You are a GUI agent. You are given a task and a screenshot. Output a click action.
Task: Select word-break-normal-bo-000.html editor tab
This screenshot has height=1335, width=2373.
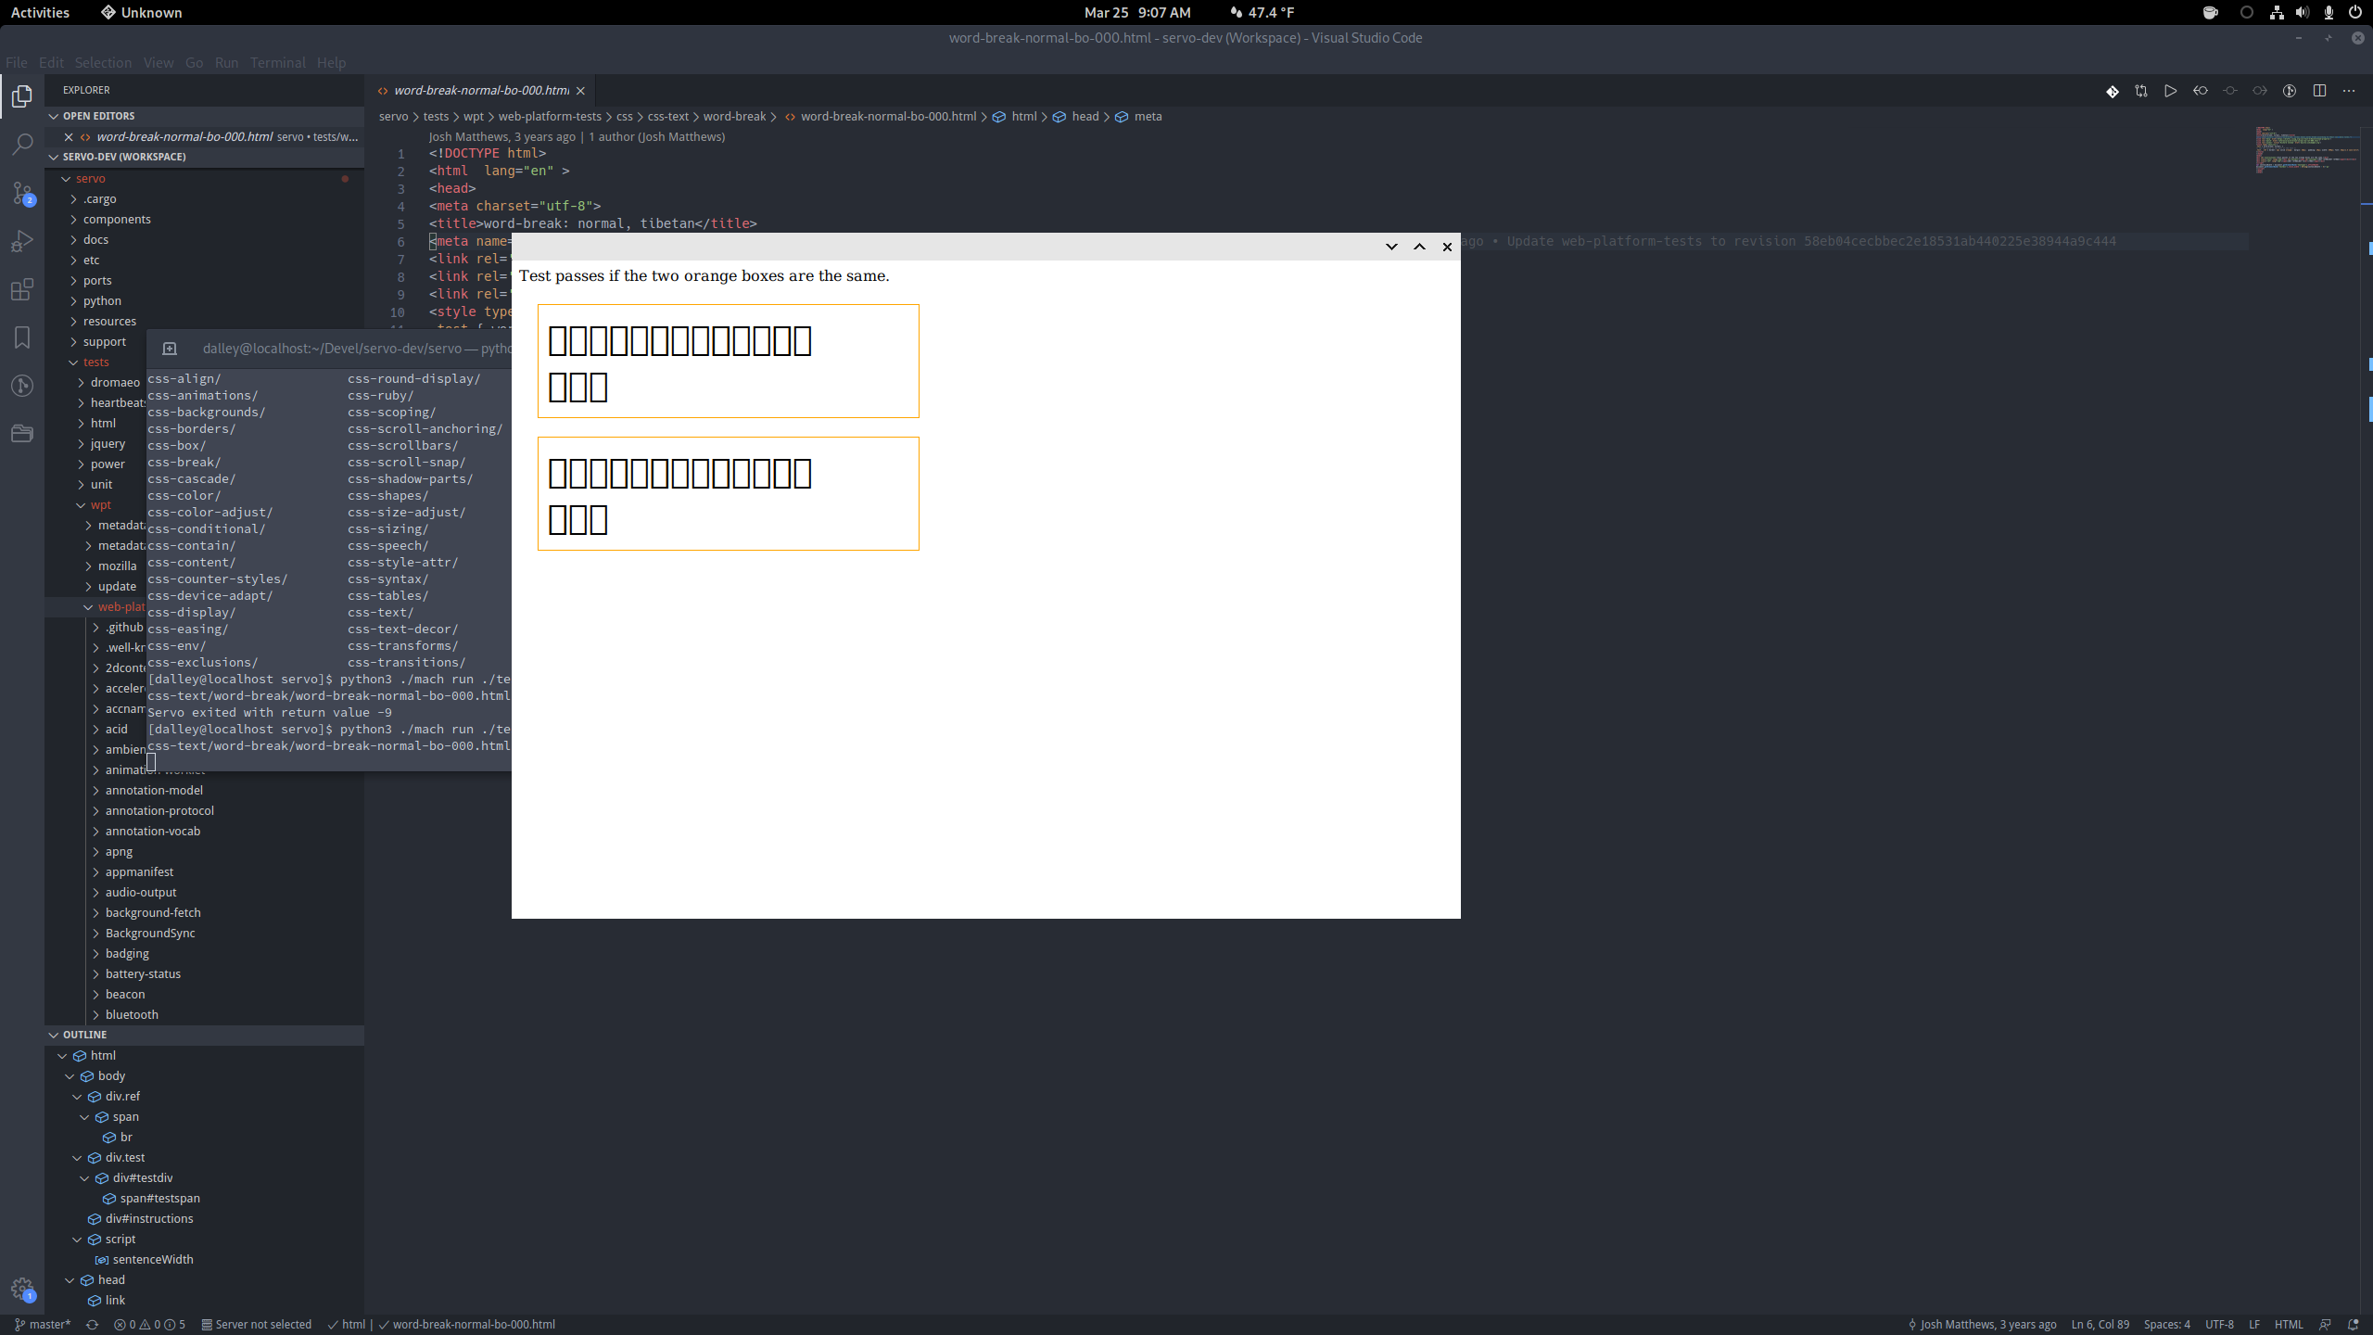480,91
